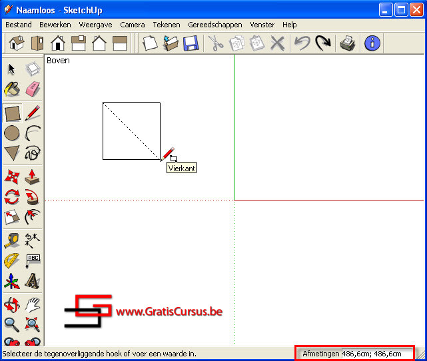Choose the Rotate tool
427x361 pixels.
point(12,197)
